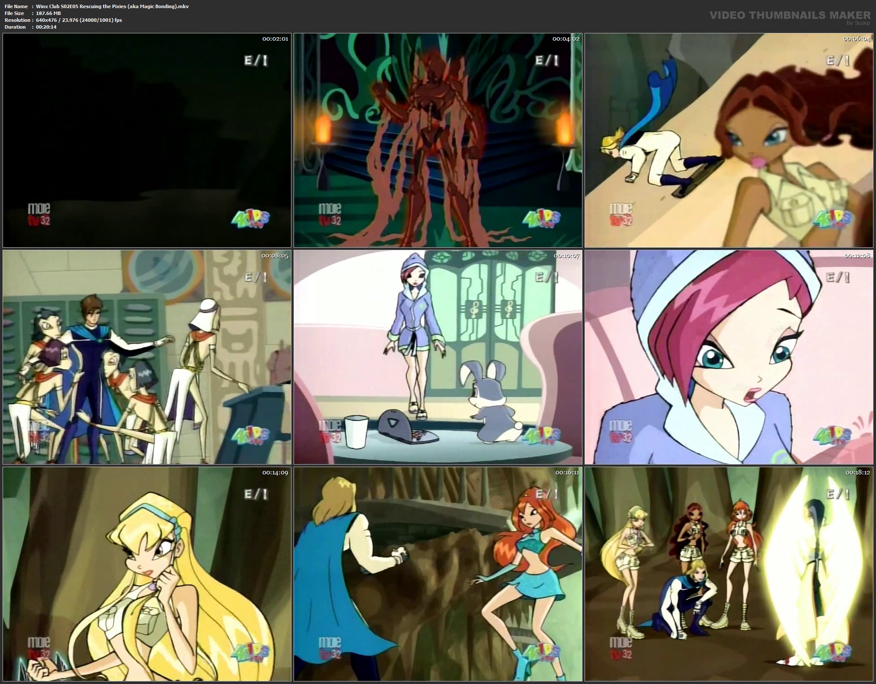Click the dark 00:02:01 thumbnail
Screen dimensions: 876x684
click(x=147, y=140)
